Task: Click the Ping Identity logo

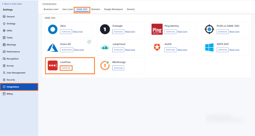Action: pos(157,29)
